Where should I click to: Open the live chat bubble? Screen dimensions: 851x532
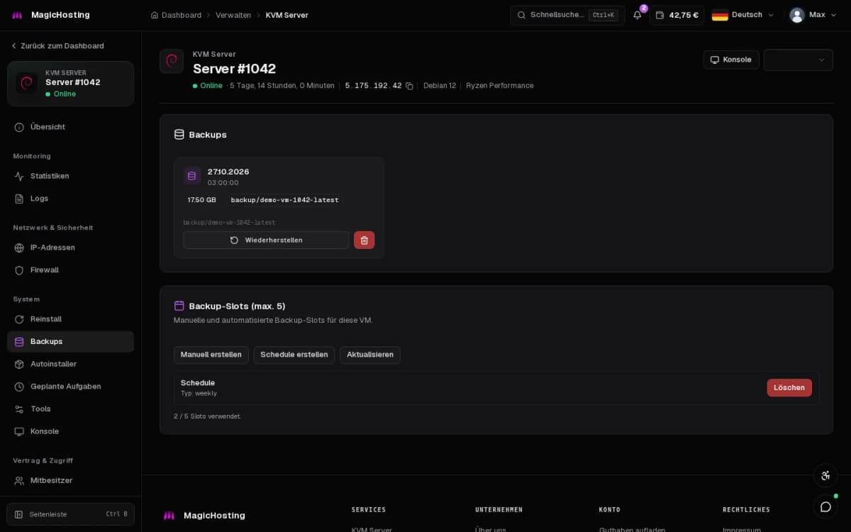(x=825, y=506)
